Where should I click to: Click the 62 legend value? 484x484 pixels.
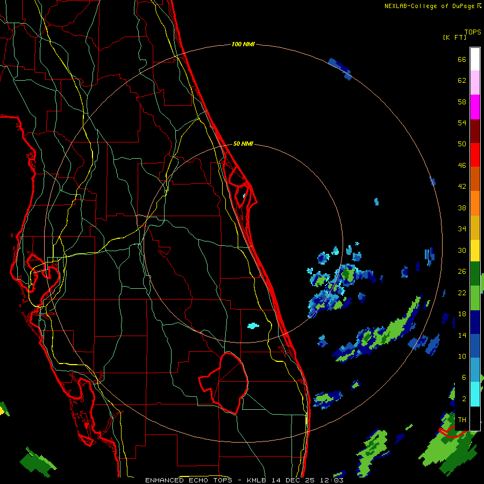point(462,81)
